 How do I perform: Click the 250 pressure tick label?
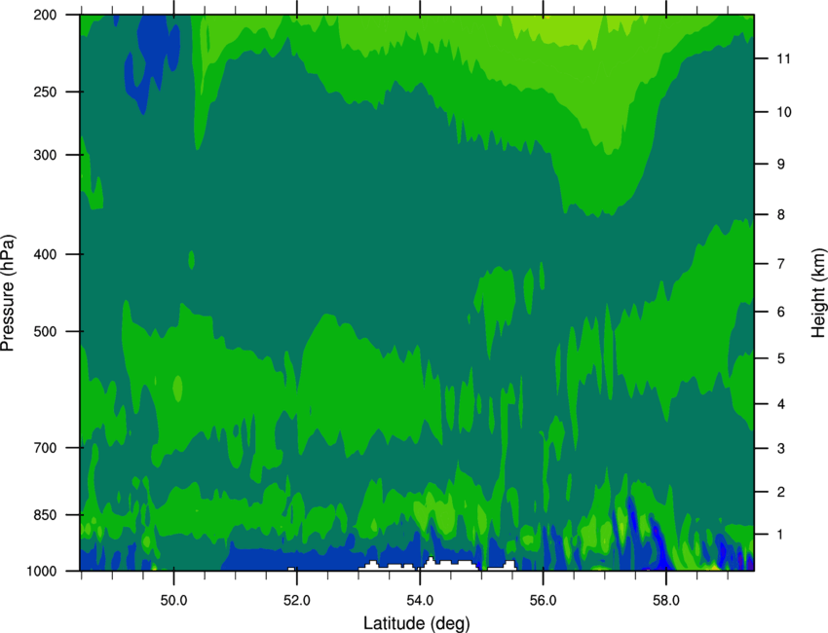pos(45,92)
